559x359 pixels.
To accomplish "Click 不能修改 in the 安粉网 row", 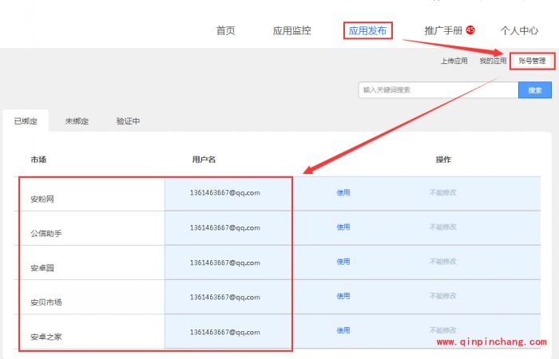I will [x=443, y=193].
